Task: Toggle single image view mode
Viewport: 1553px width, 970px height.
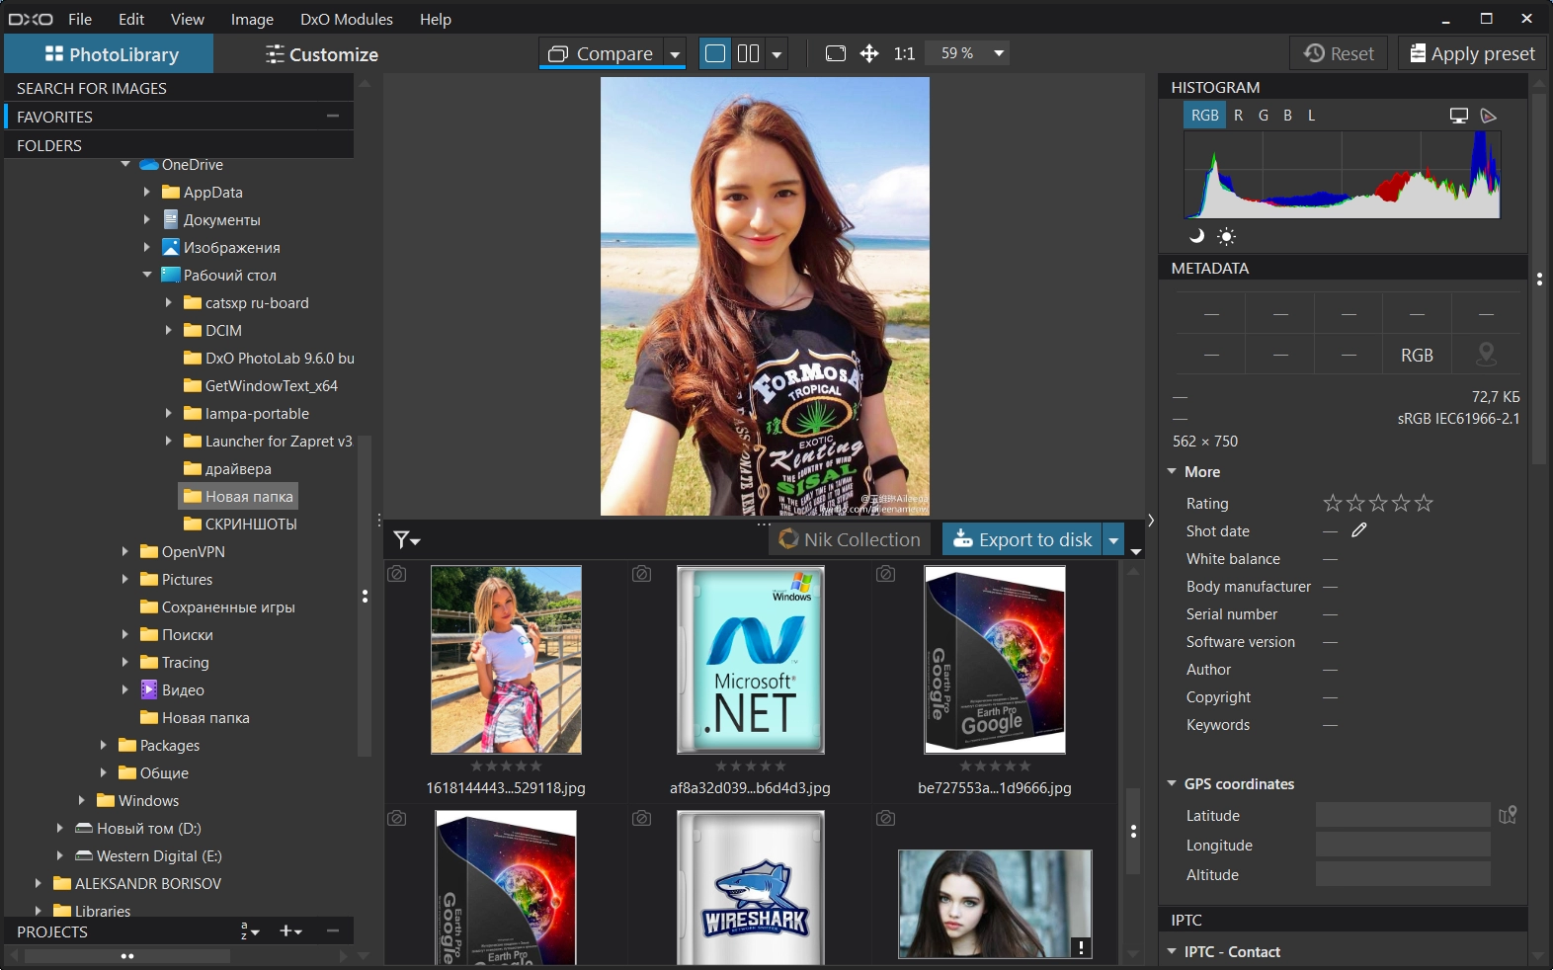Action: (715, 53)
